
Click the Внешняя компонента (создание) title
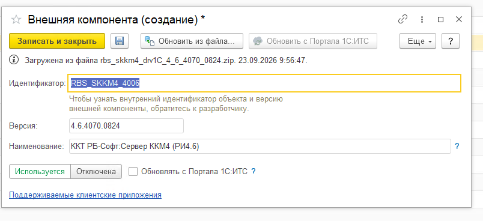(117, 20)
